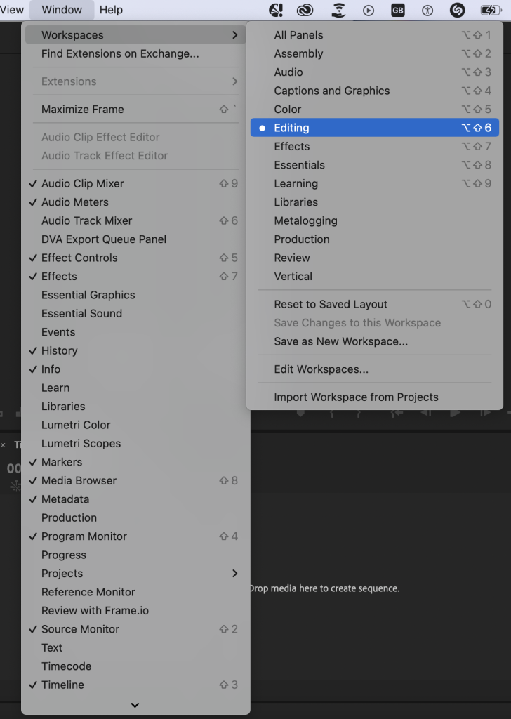Expand the Workspaces submenu
Screen dimensions: 511x719
click(135, 35)
